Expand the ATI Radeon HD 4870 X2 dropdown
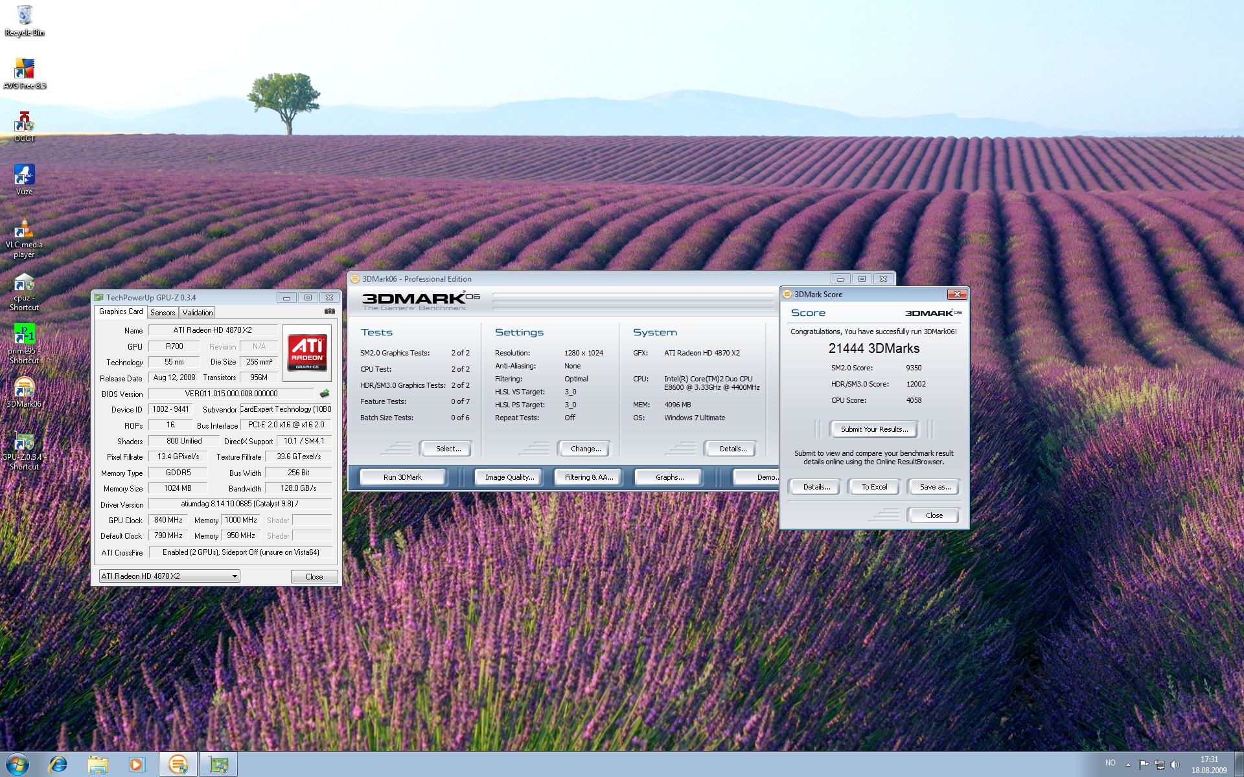This screenshot has height=777, width=1244. tap(235, 576)
